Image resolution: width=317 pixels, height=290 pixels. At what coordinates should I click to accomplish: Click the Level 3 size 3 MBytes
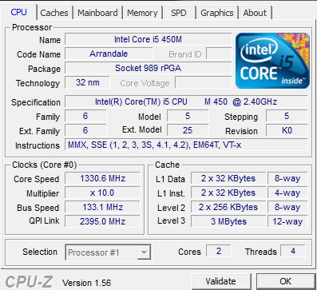click(x=228, y=221)
